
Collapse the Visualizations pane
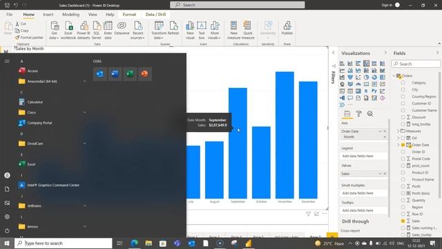click(x=385, y=53)
